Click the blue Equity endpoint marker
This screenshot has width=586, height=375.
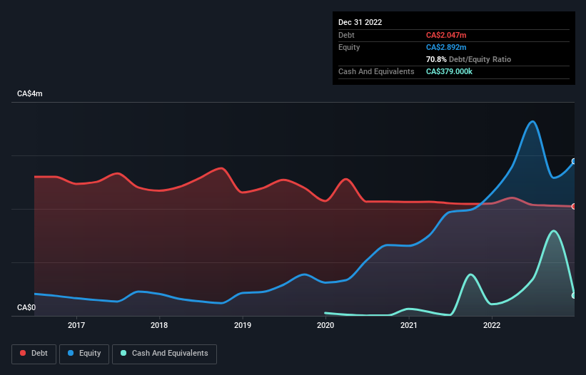click(x=574, y=161)
